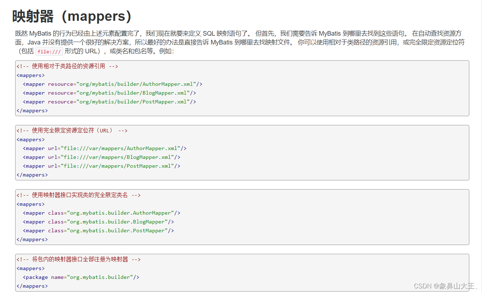The height and width of the screenshot is (293, 482).
Task: Click the url line file:///var/mappers/BlogMapper.xml
Action: pyautogui.click(x=102, y=157)
